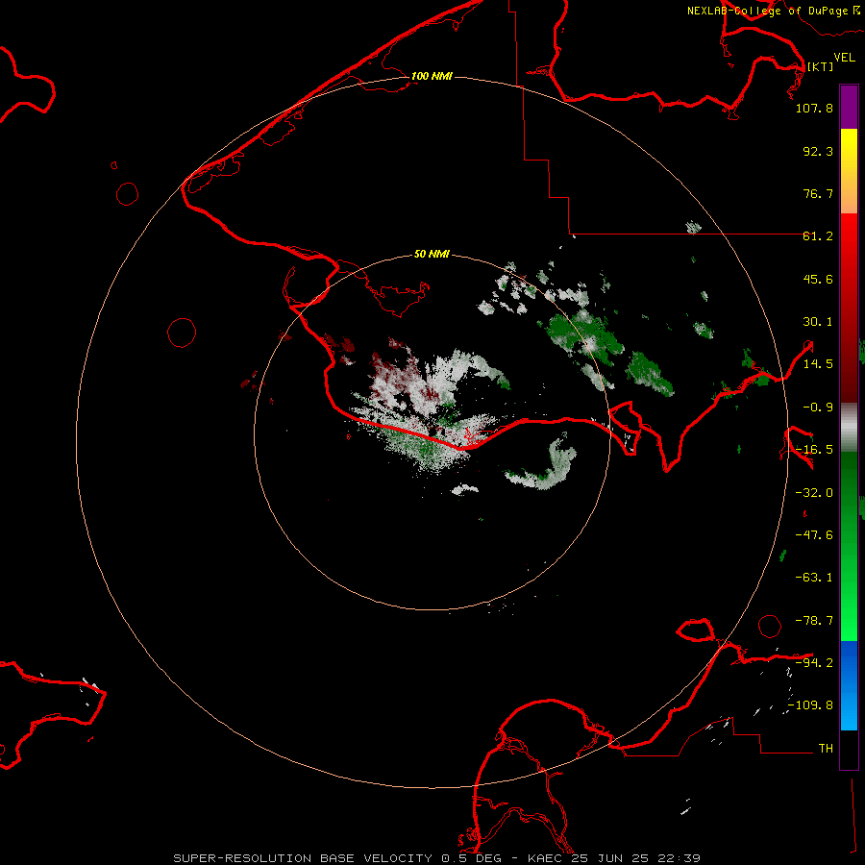Viewport: 865px width, 865px height.
Task: Select the -47.6 scale value
Action: [814, 535]
